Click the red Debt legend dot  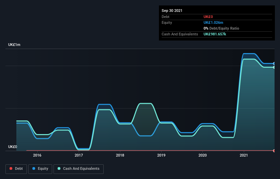pyautogui.click(x=11, y=168)
